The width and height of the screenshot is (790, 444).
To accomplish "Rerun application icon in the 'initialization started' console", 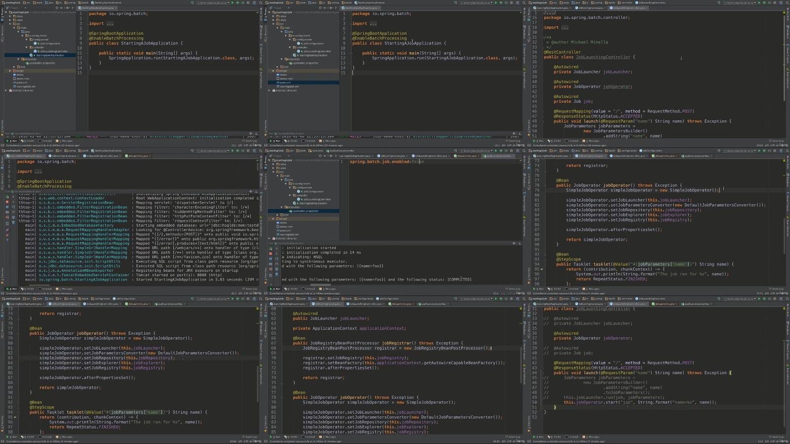I will 271,248.
